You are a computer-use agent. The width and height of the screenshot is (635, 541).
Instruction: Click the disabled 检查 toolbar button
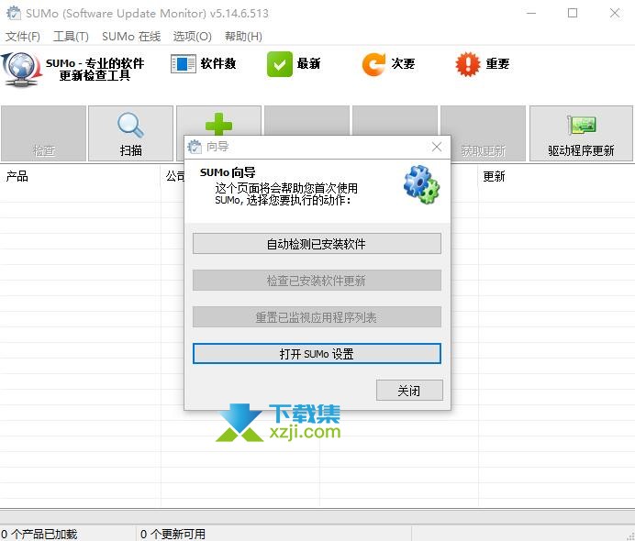(43, 134)
